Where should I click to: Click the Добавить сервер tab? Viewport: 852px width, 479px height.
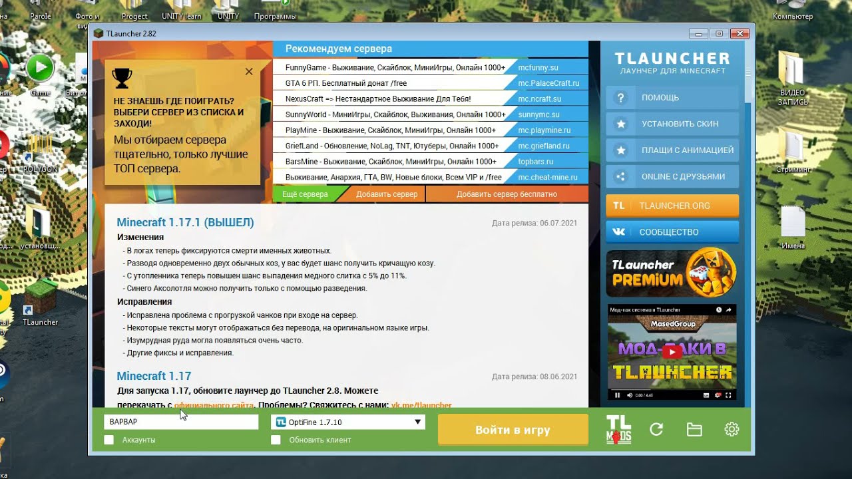pos(387,194)
